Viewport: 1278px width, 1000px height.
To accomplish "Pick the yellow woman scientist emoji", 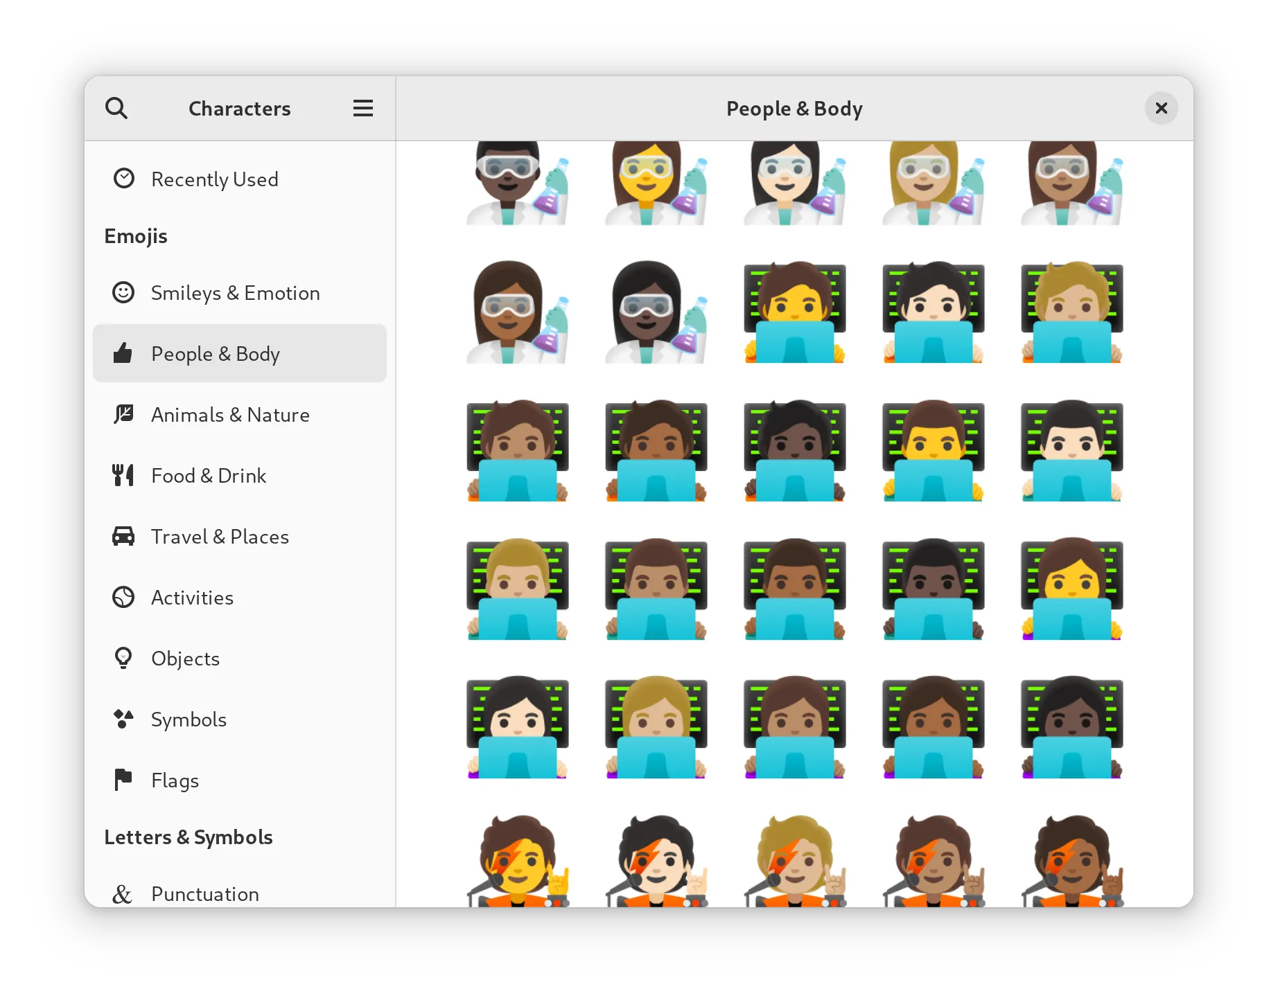I will tap(656, 184).
